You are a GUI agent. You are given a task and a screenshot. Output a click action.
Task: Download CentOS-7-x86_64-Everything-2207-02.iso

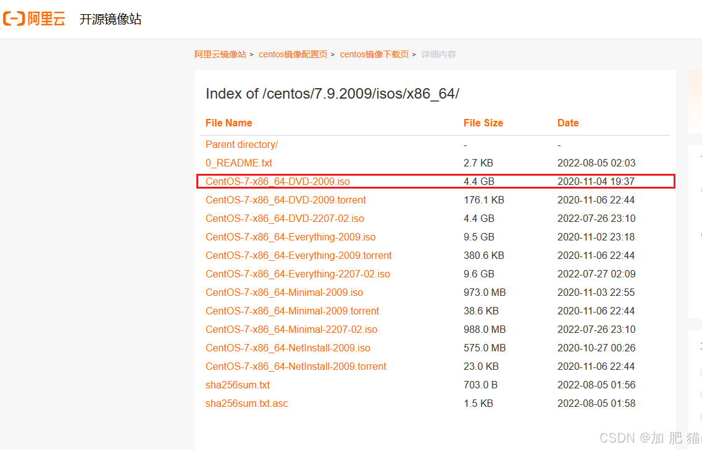298,274
